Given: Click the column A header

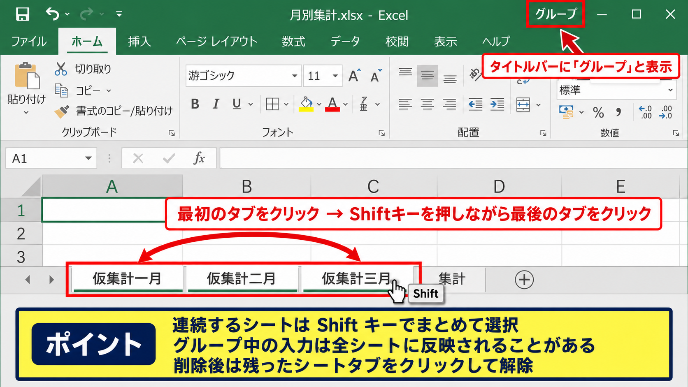Looking at the screenshot, I should (112, 186).
